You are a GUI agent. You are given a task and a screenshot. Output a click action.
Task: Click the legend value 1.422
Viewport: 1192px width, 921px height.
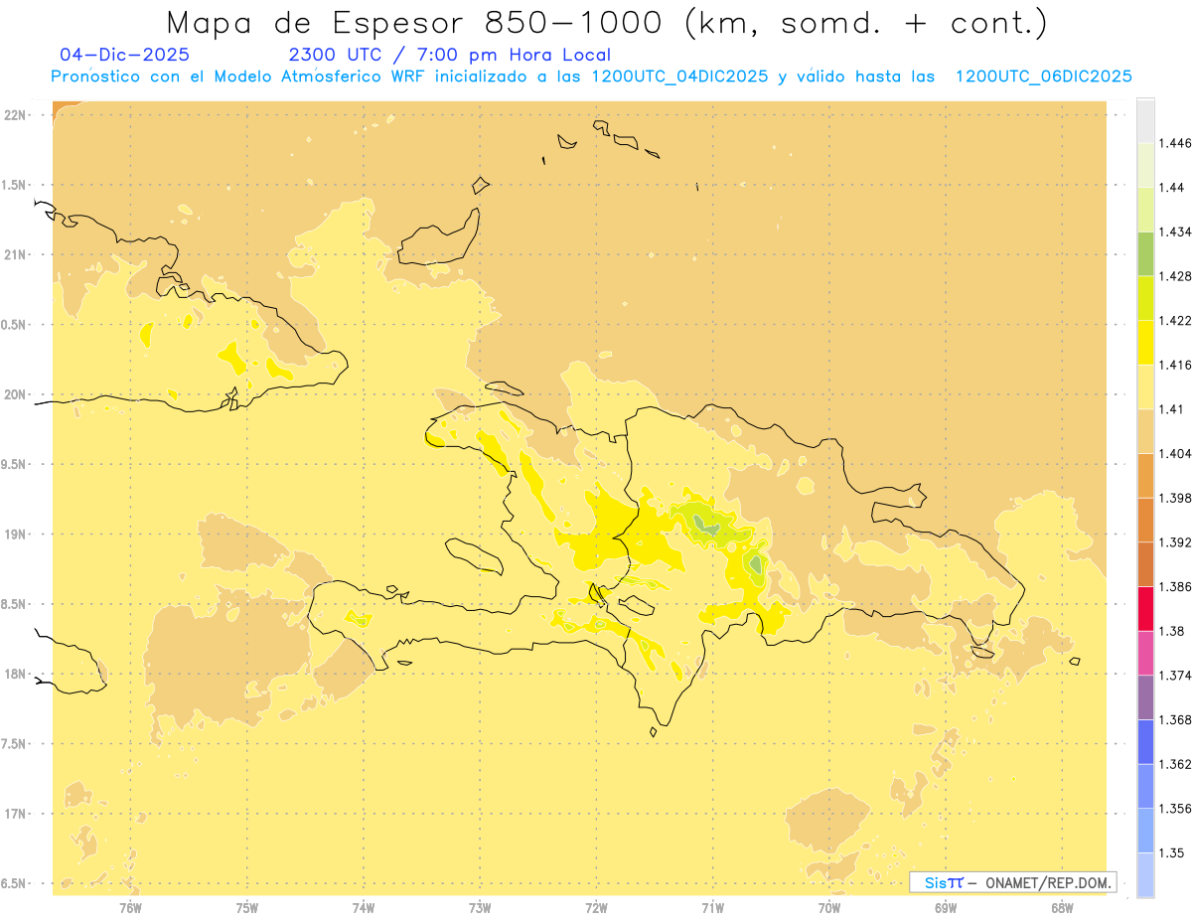(1175, 320)
